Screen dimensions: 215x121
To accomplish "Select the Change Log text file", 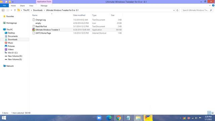I will tap(41, 20).
